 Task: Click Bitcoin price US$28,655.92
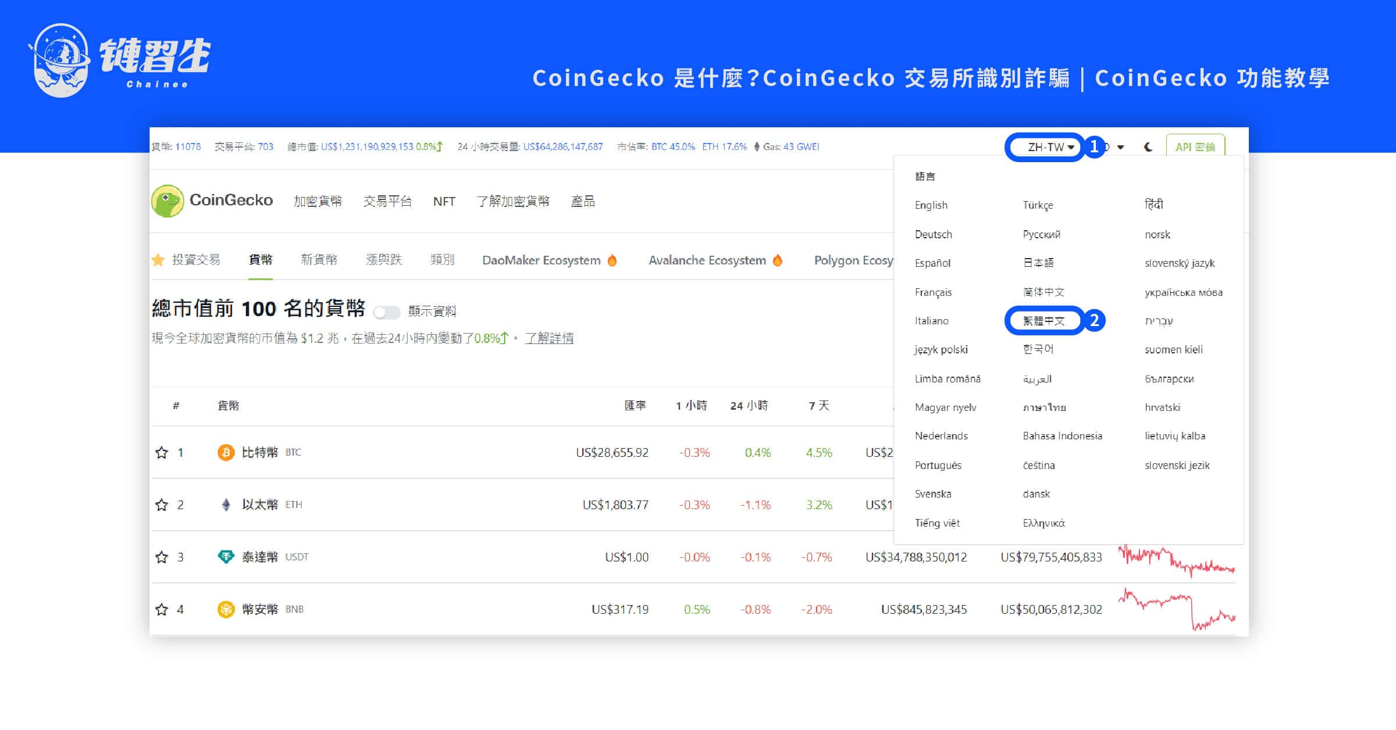[612, 452]
